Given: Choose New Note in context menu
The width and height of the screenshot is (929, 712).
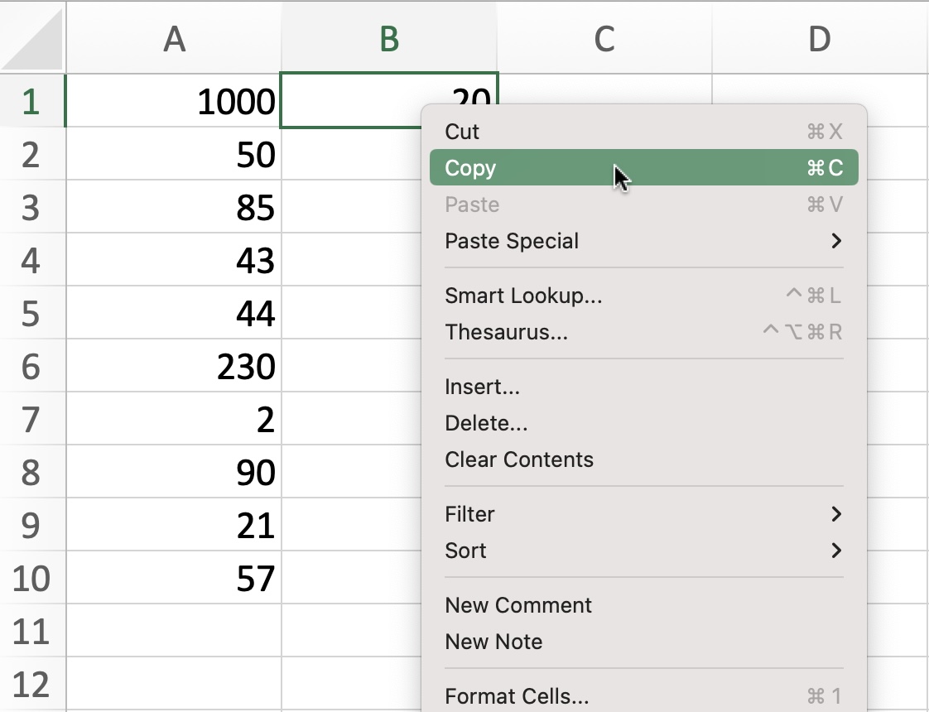Looking at the screenshot, I should [x=644, y=642].
